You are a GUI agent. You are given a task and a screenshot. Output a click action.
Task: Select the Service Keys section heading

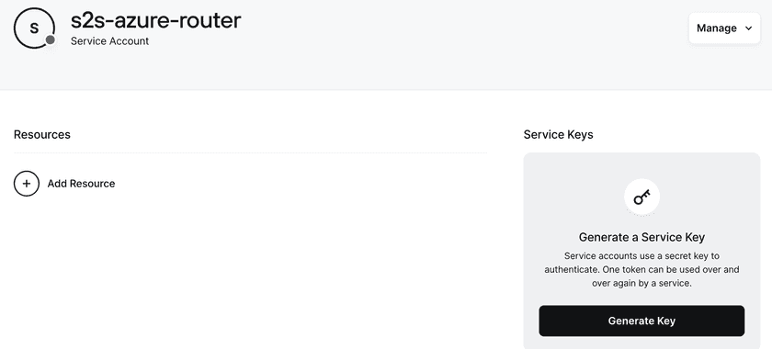(x=559, y=134)
